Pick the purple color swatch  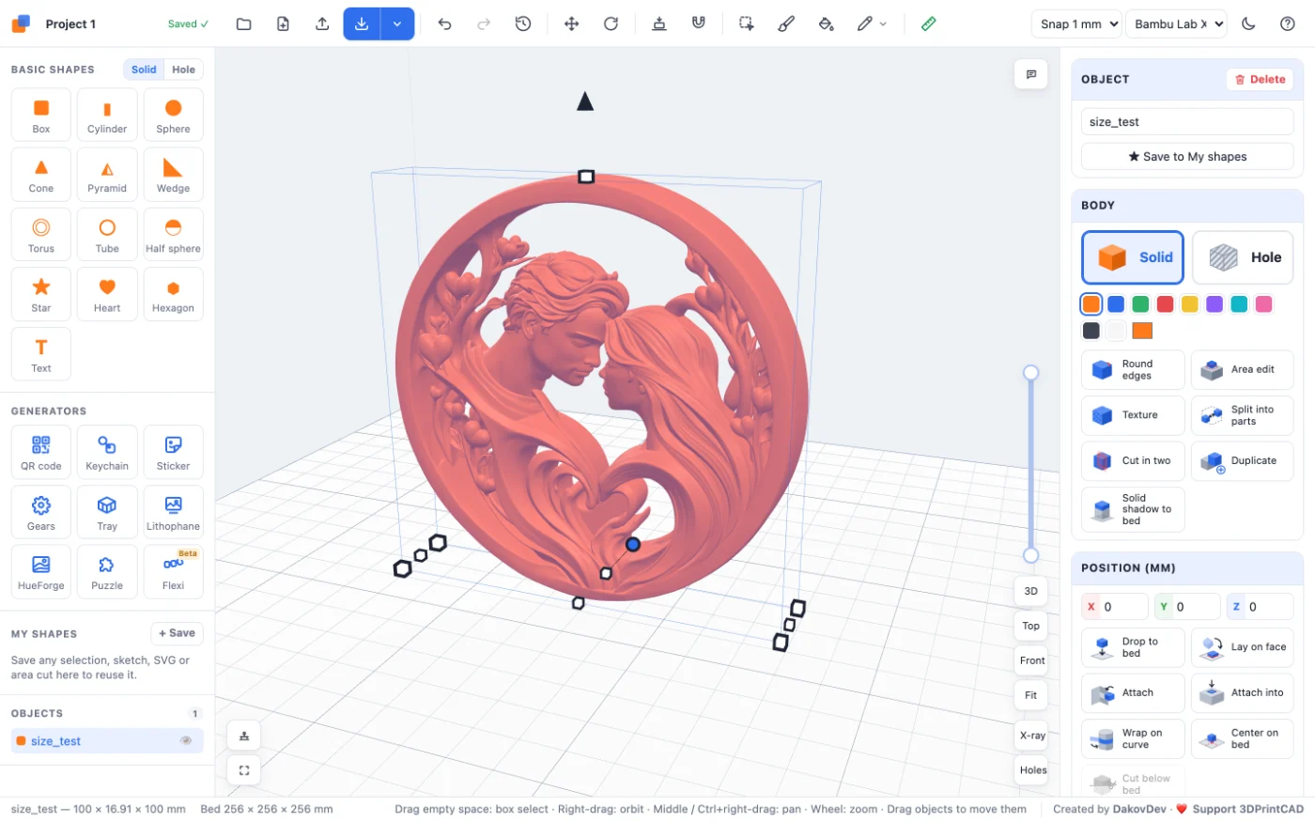point(1214,303)
